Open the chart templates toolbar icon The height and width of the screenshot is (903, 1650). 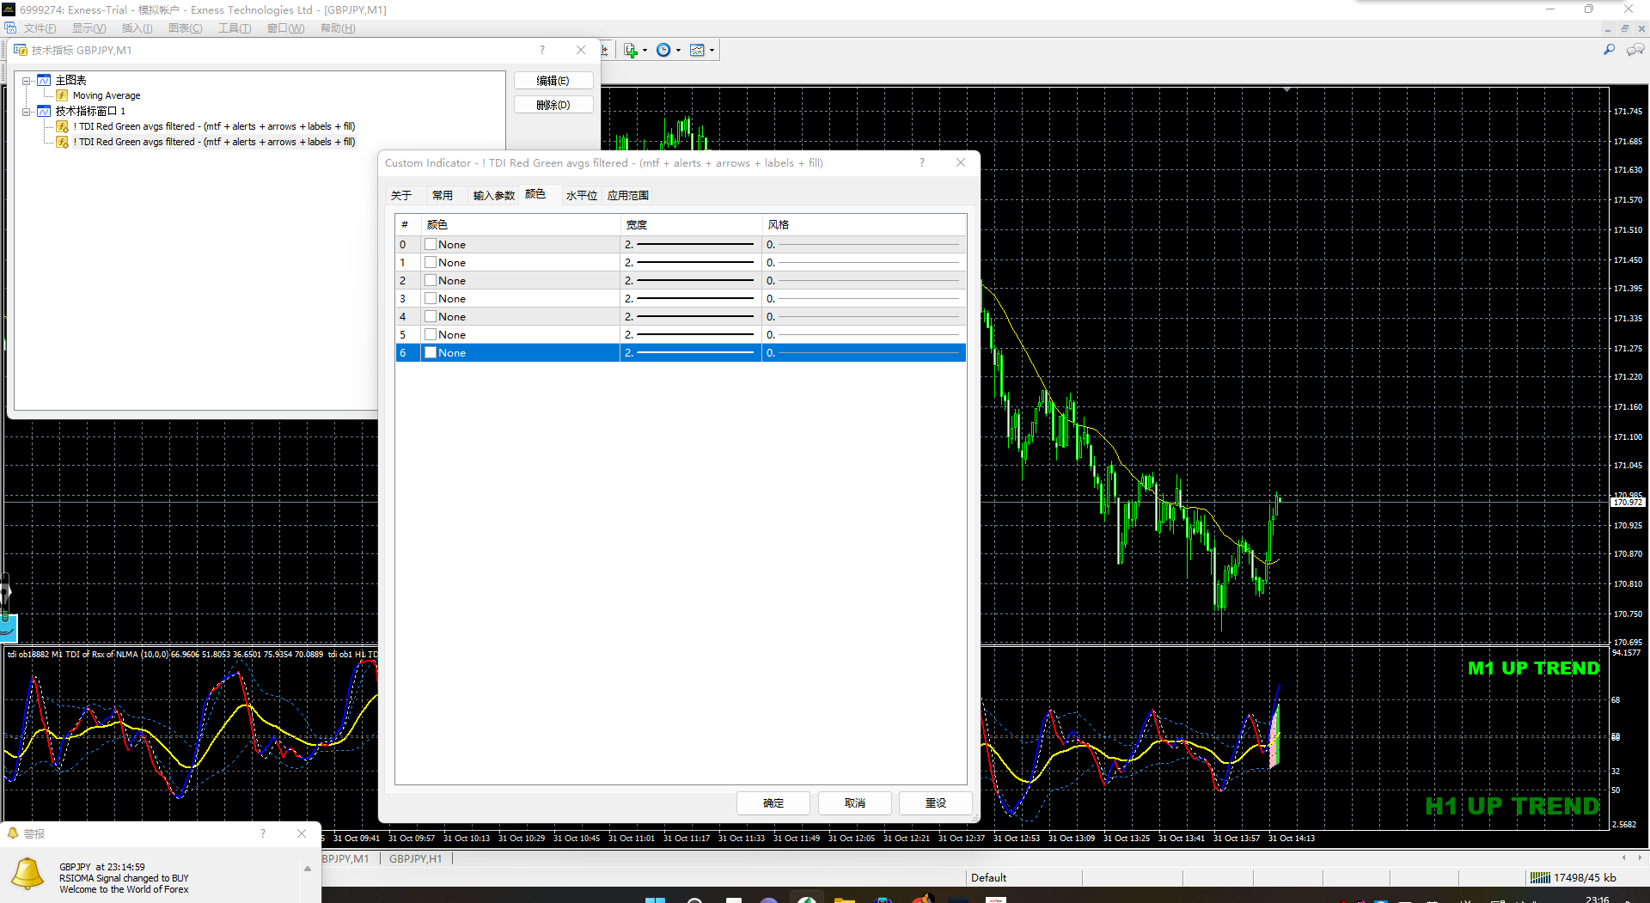point(697,51)
